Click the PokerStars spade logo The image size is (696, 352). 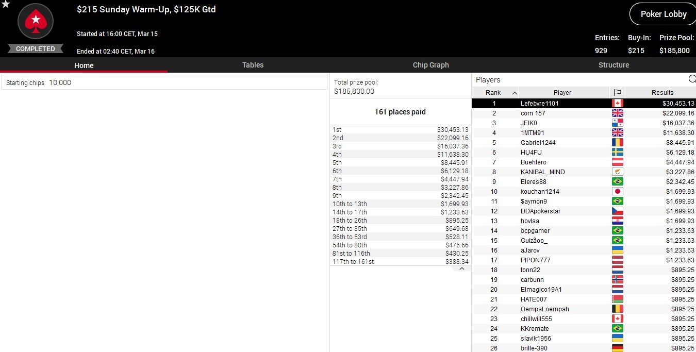click(x=36, y=22)
